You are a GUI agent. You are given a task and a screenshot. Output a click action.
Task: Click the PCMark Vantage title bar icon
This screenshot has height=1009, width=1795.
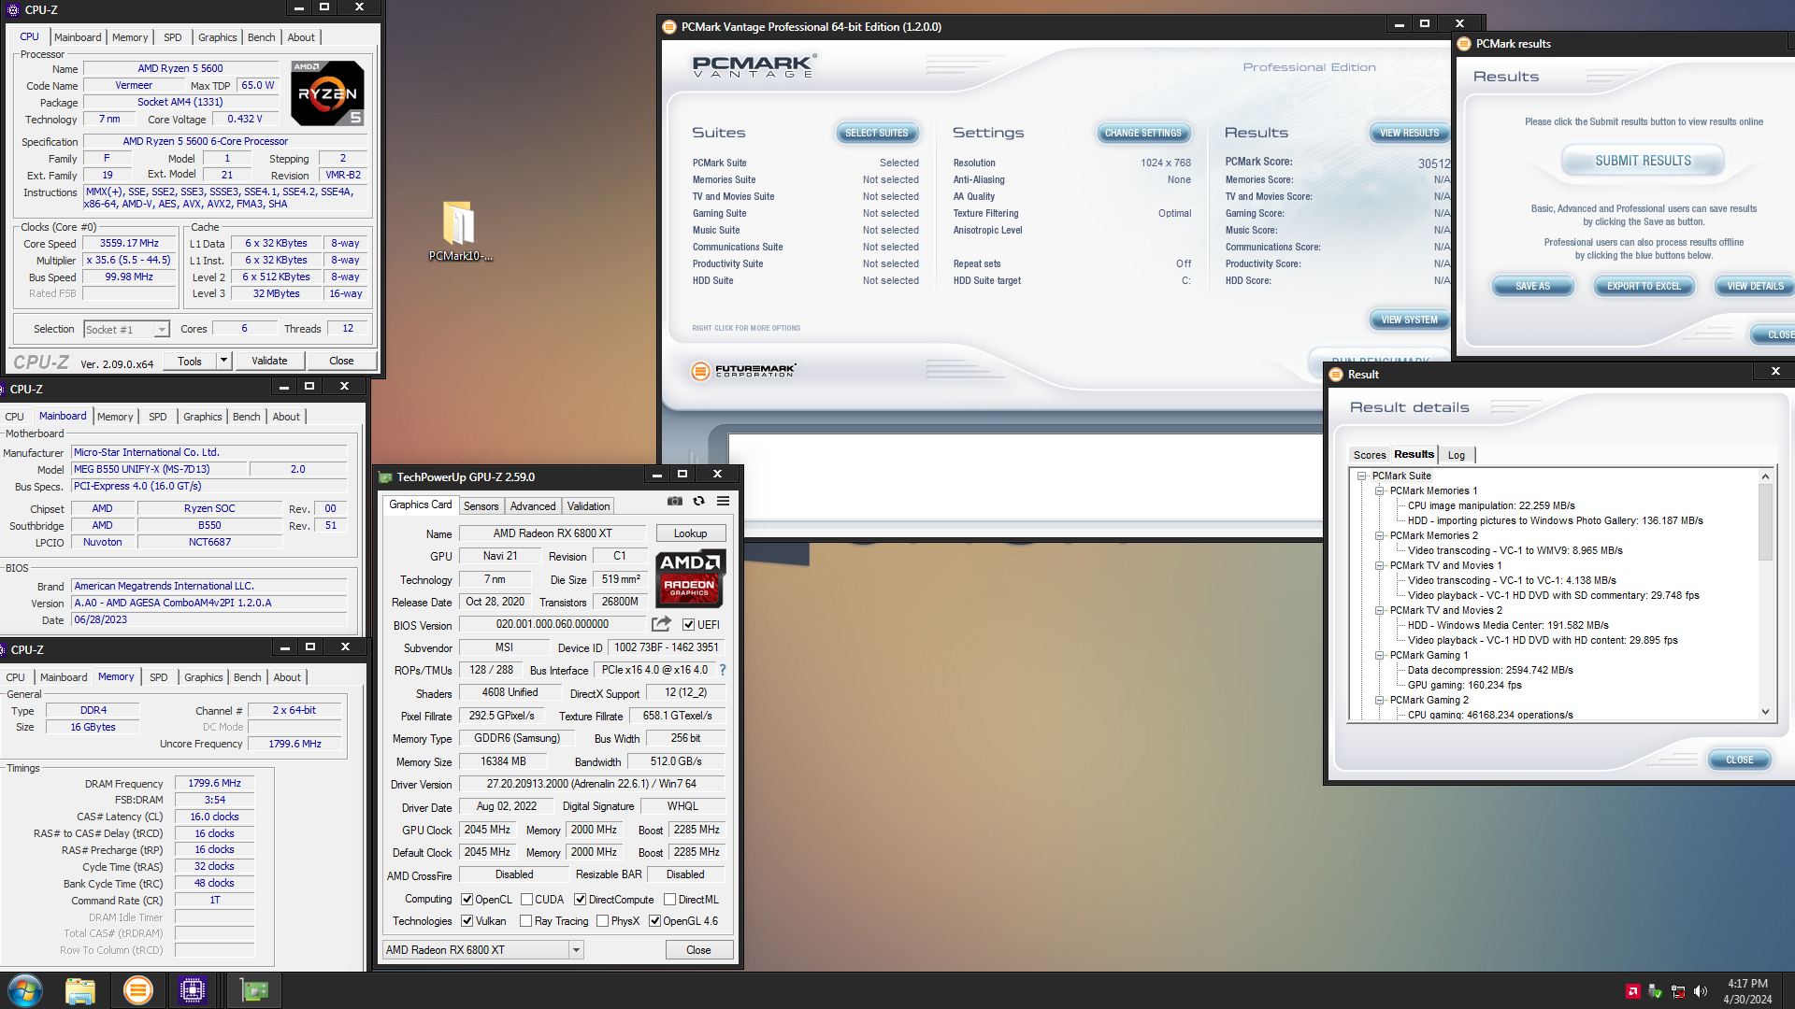click(669, 27)
